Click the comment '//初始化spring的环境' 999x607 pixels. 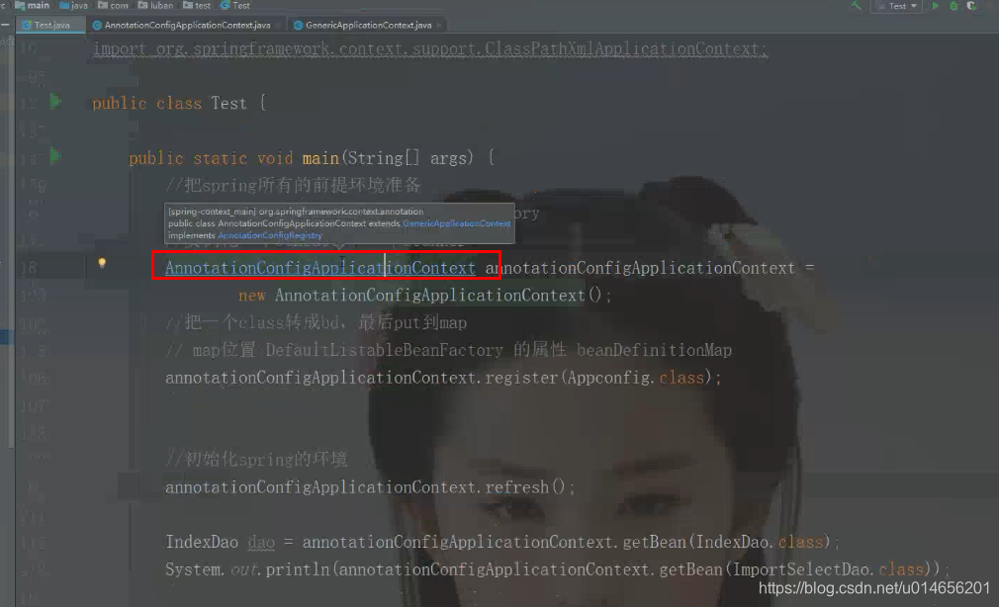(x=256, y=460)
